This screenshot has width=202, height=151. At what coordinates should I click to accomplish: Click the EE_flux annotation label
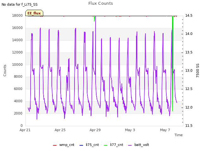click(x=34, y=13)
